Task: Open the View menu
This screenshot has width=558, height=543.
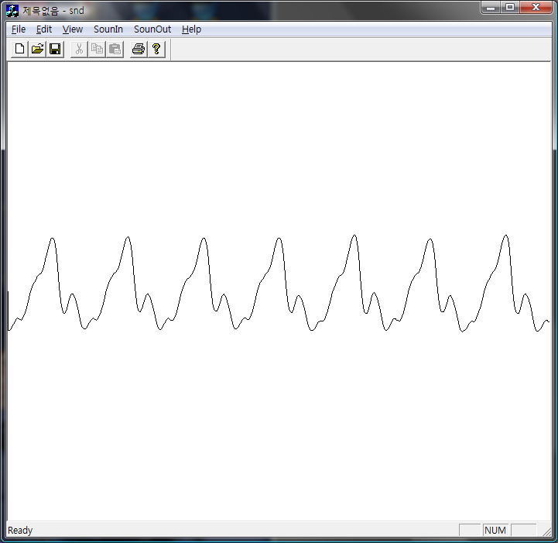Action: click(x=73, y=29)
